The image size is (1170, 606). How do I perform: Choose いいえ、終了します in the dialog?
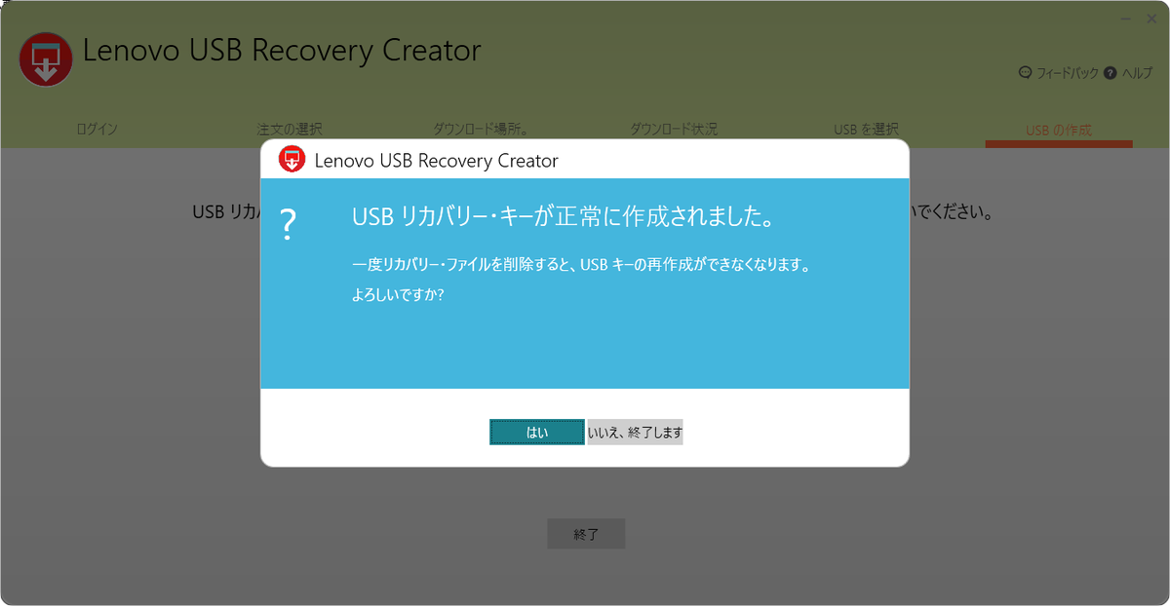point(635,433)
